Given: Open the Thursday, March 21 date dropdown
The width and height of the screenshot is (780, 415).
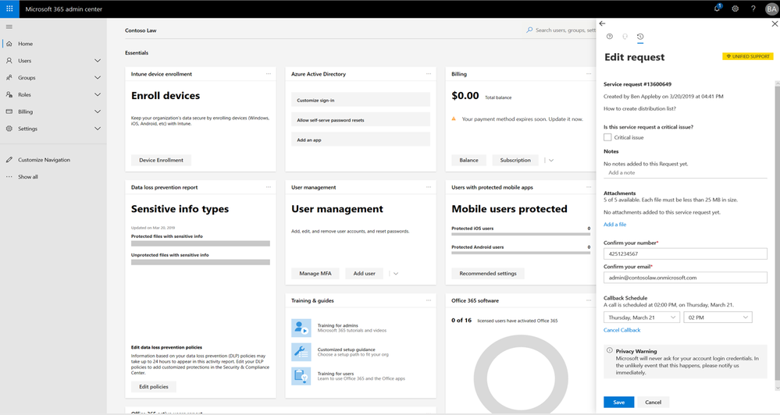Looking at the screenshot, I should coord(642,317).
